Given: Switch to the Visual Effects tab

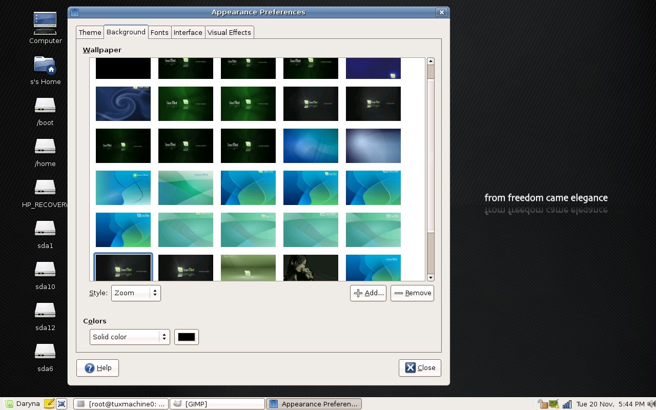Looking at the screenshot, I should tap(229, 32).
